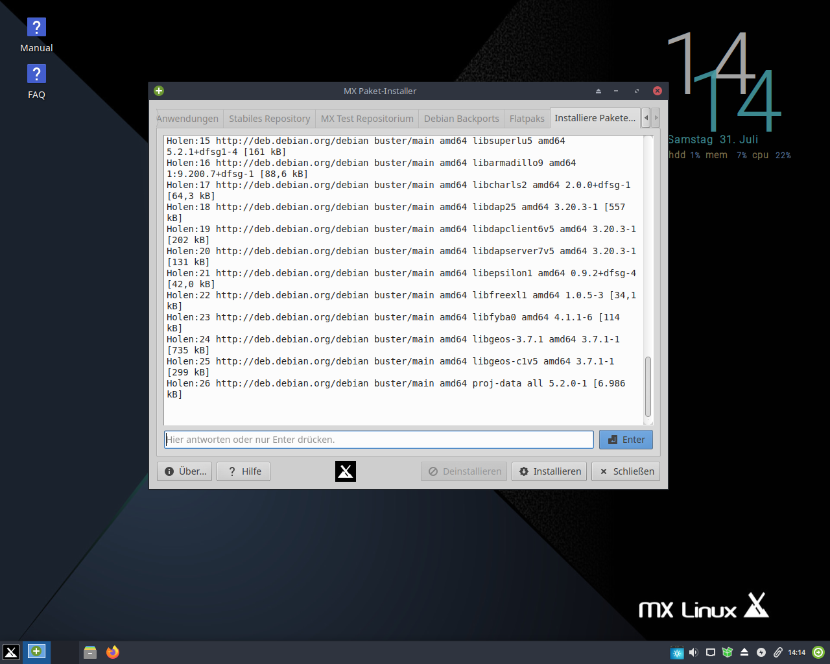Screen dimensions: 830x664
Task: Minimize the MX Paket-Installer window
Action: pos(616,91)
